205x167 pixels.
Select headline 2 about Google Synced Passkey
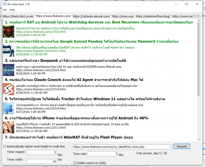(92, 41)
